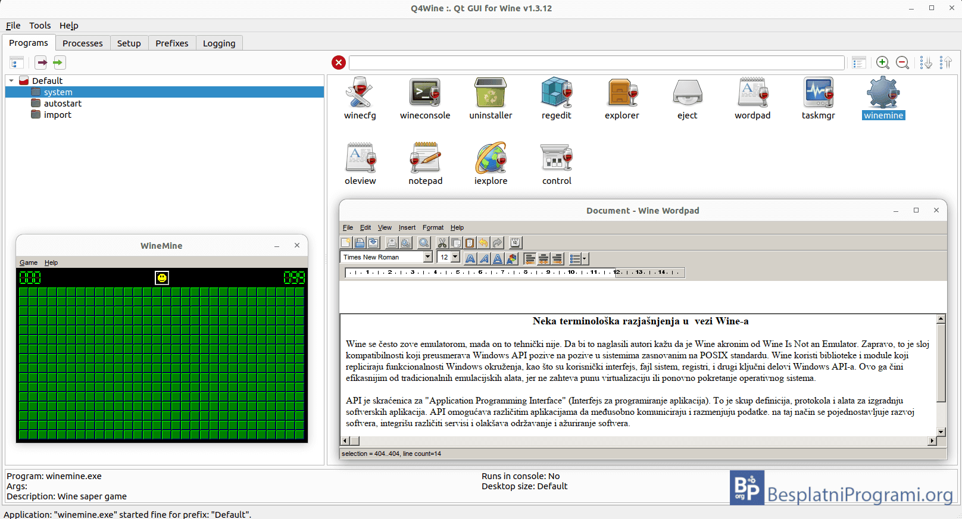Open Wordpad Format menu
962x519 pixels.
coord(433,227)
